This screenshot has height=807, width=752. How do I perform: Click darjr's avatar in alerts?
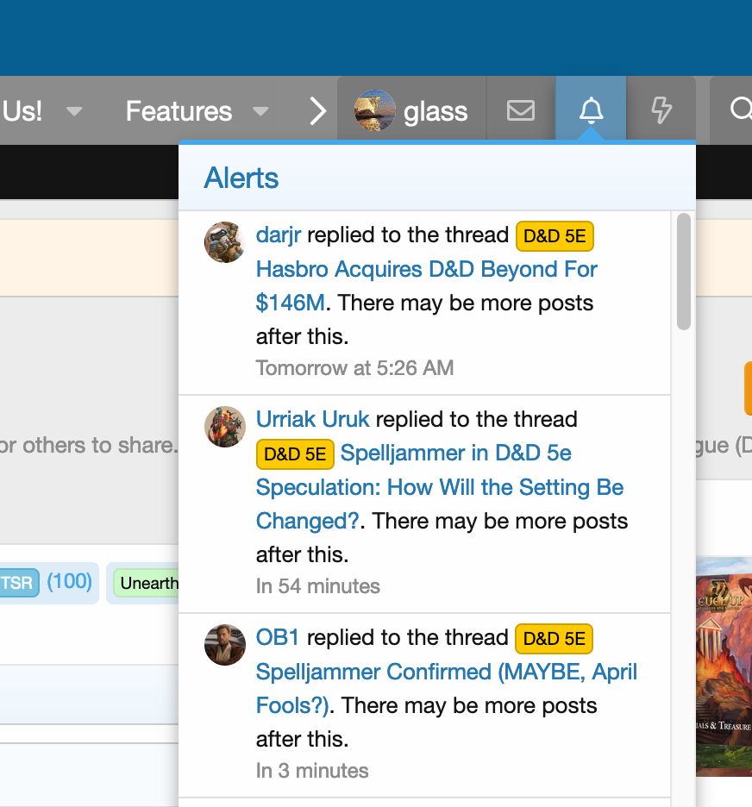(225, 242)
